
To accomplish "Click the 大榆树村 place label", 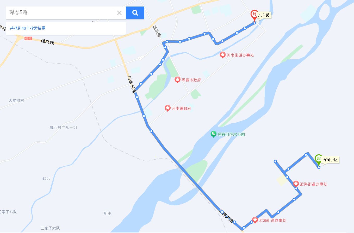I will tap(16, 100).
